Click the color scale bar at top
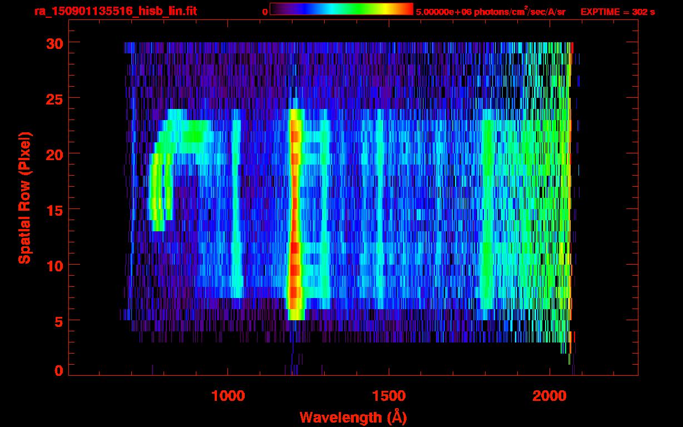This screenshot has height=427, width=683. [341, 9]
